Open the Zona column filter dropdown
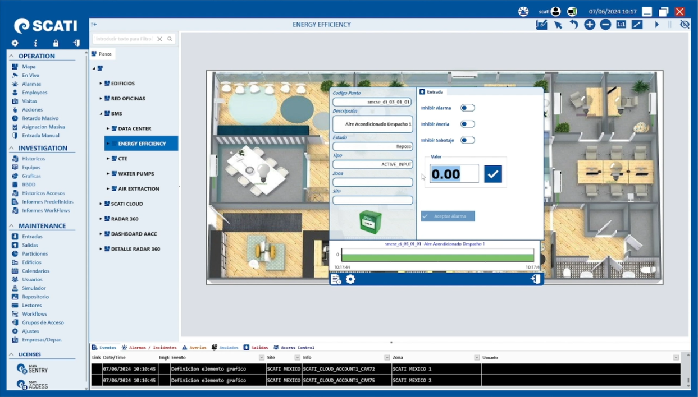 [477, 358]
